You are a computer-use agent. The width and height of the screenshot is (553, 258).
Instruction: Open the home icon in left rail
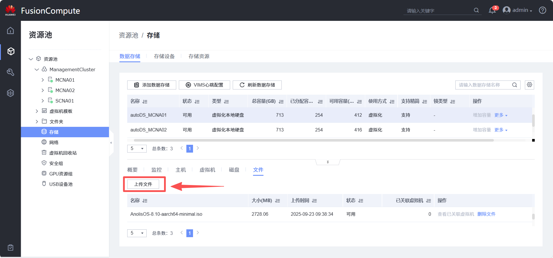point(10,30)
